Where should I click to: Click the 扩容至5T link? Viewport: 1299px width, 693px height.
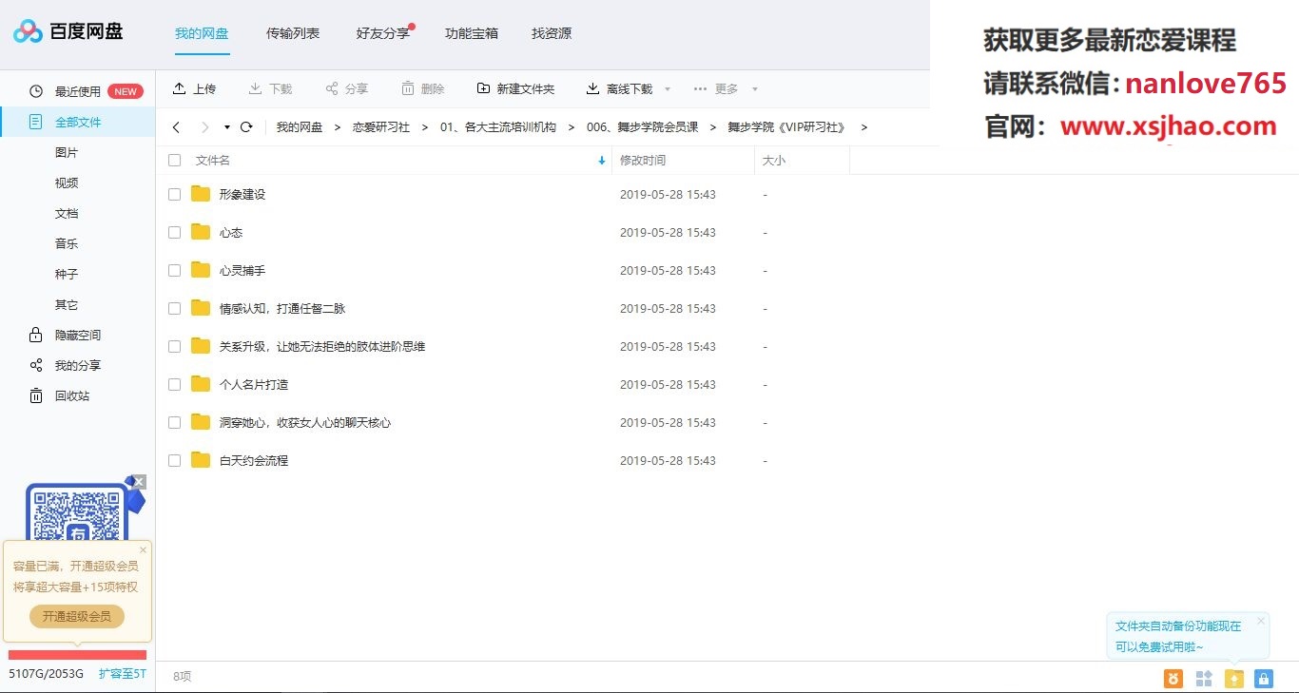tap(123, 673)
